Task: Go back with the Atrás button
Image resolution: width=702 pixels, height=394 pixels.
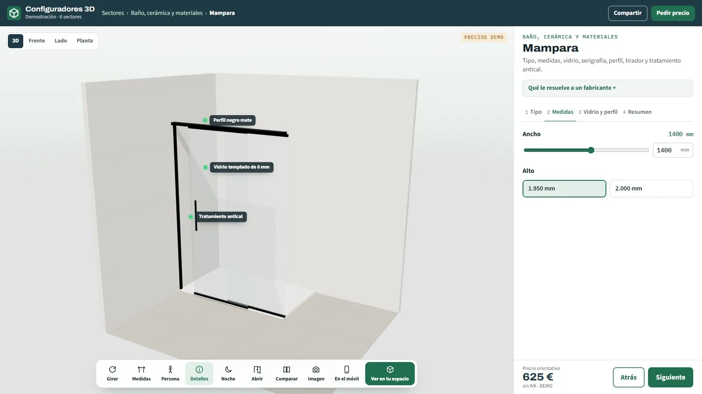Action: pyautogui.click(x=628, y=377)
